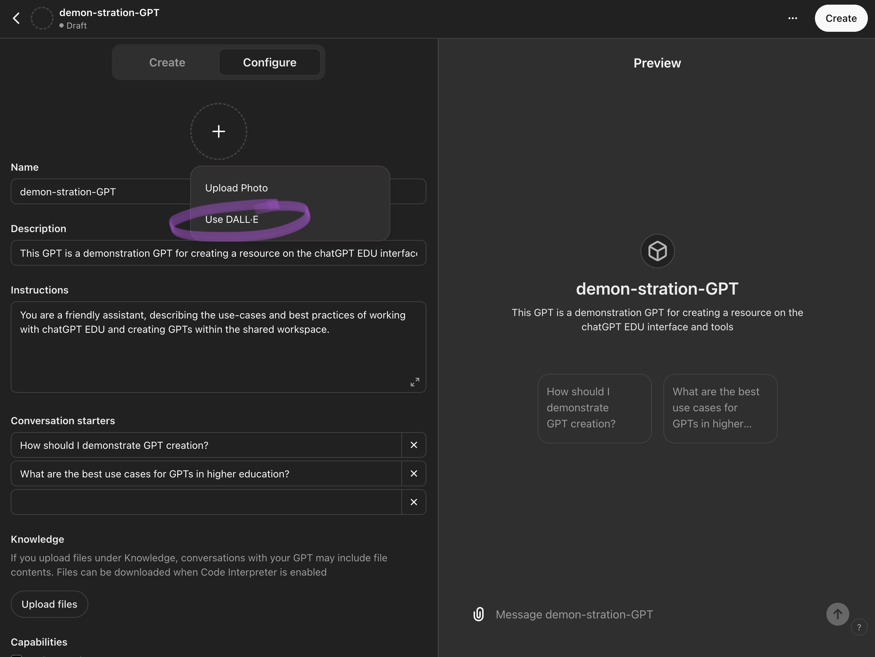The height and width of the screenshot is (657, 875).
Task: Click the Upload files button
Action: [49, 604]
